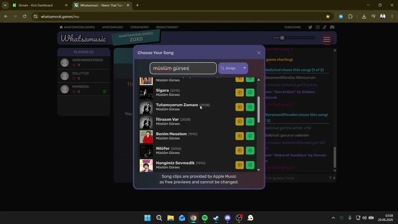Click the SUBSCRIBE link
This screenshot has height=224, width=398.
293,27
